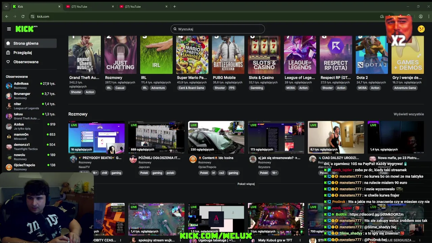Screen dimensions: 432x243
Task: Open Just Chatting category card
Action: [120, 55]
